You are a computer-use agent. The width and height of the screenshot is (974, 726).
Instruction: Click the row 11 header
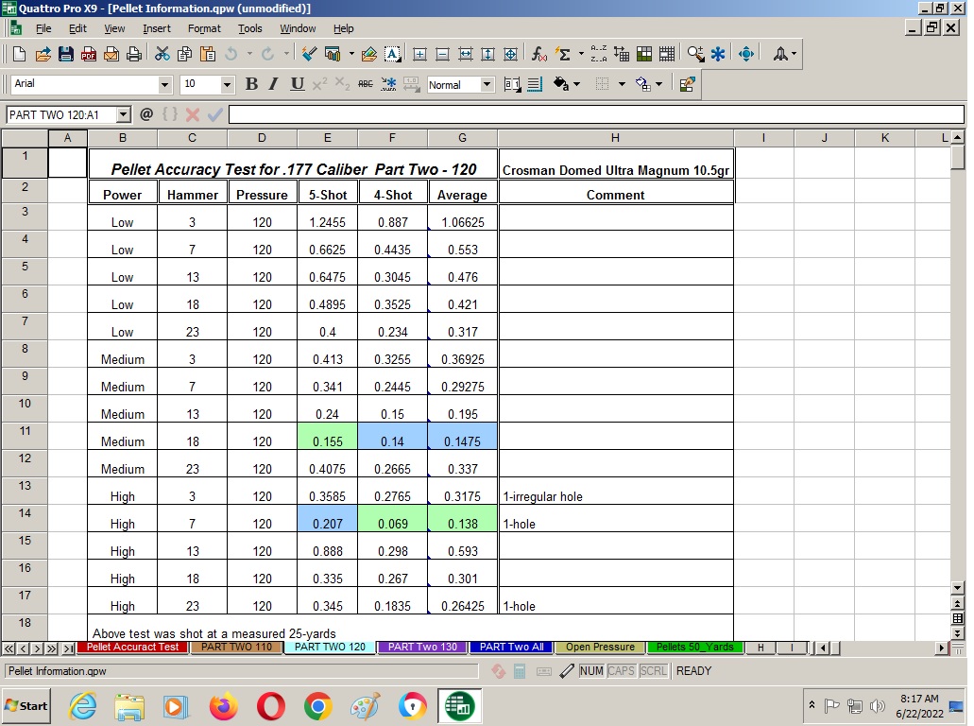[25, 437]
